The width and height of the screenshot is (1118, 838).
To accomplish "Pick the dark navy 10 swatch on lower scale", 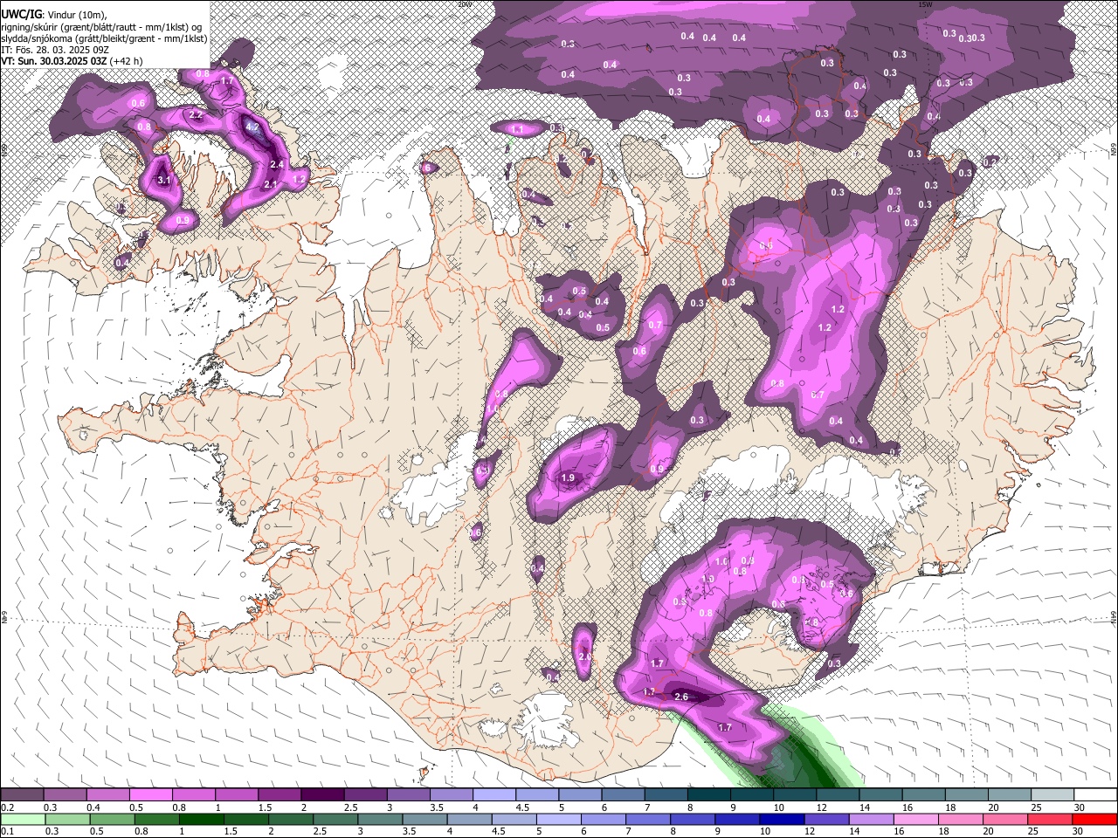I will 783,819.
